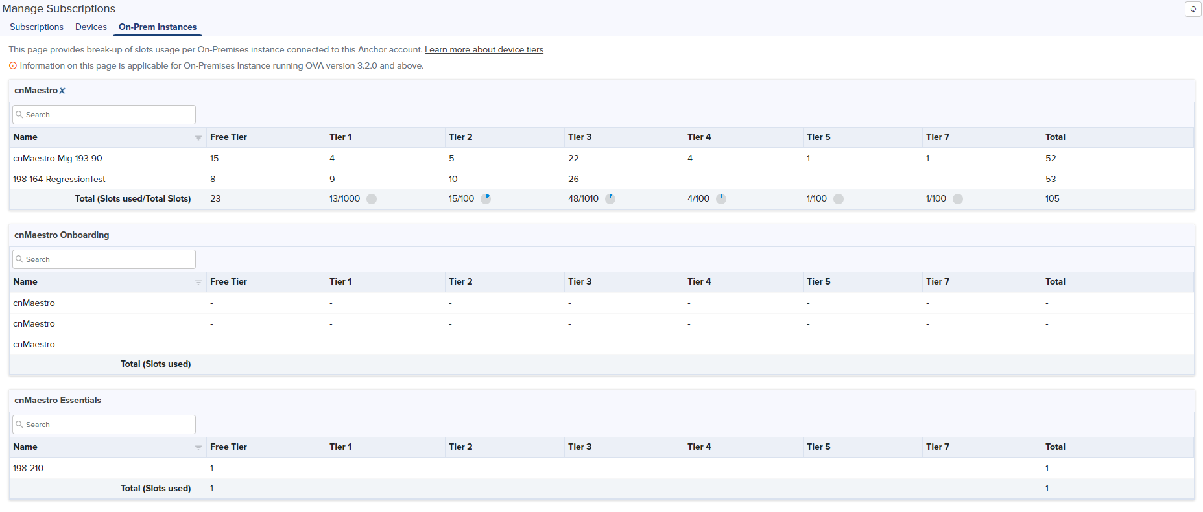Click Tier 3 value 26 for 198-164-RegressionTest
The width and height of the screenshot is (1203, 512).
(x=573, y=179)
